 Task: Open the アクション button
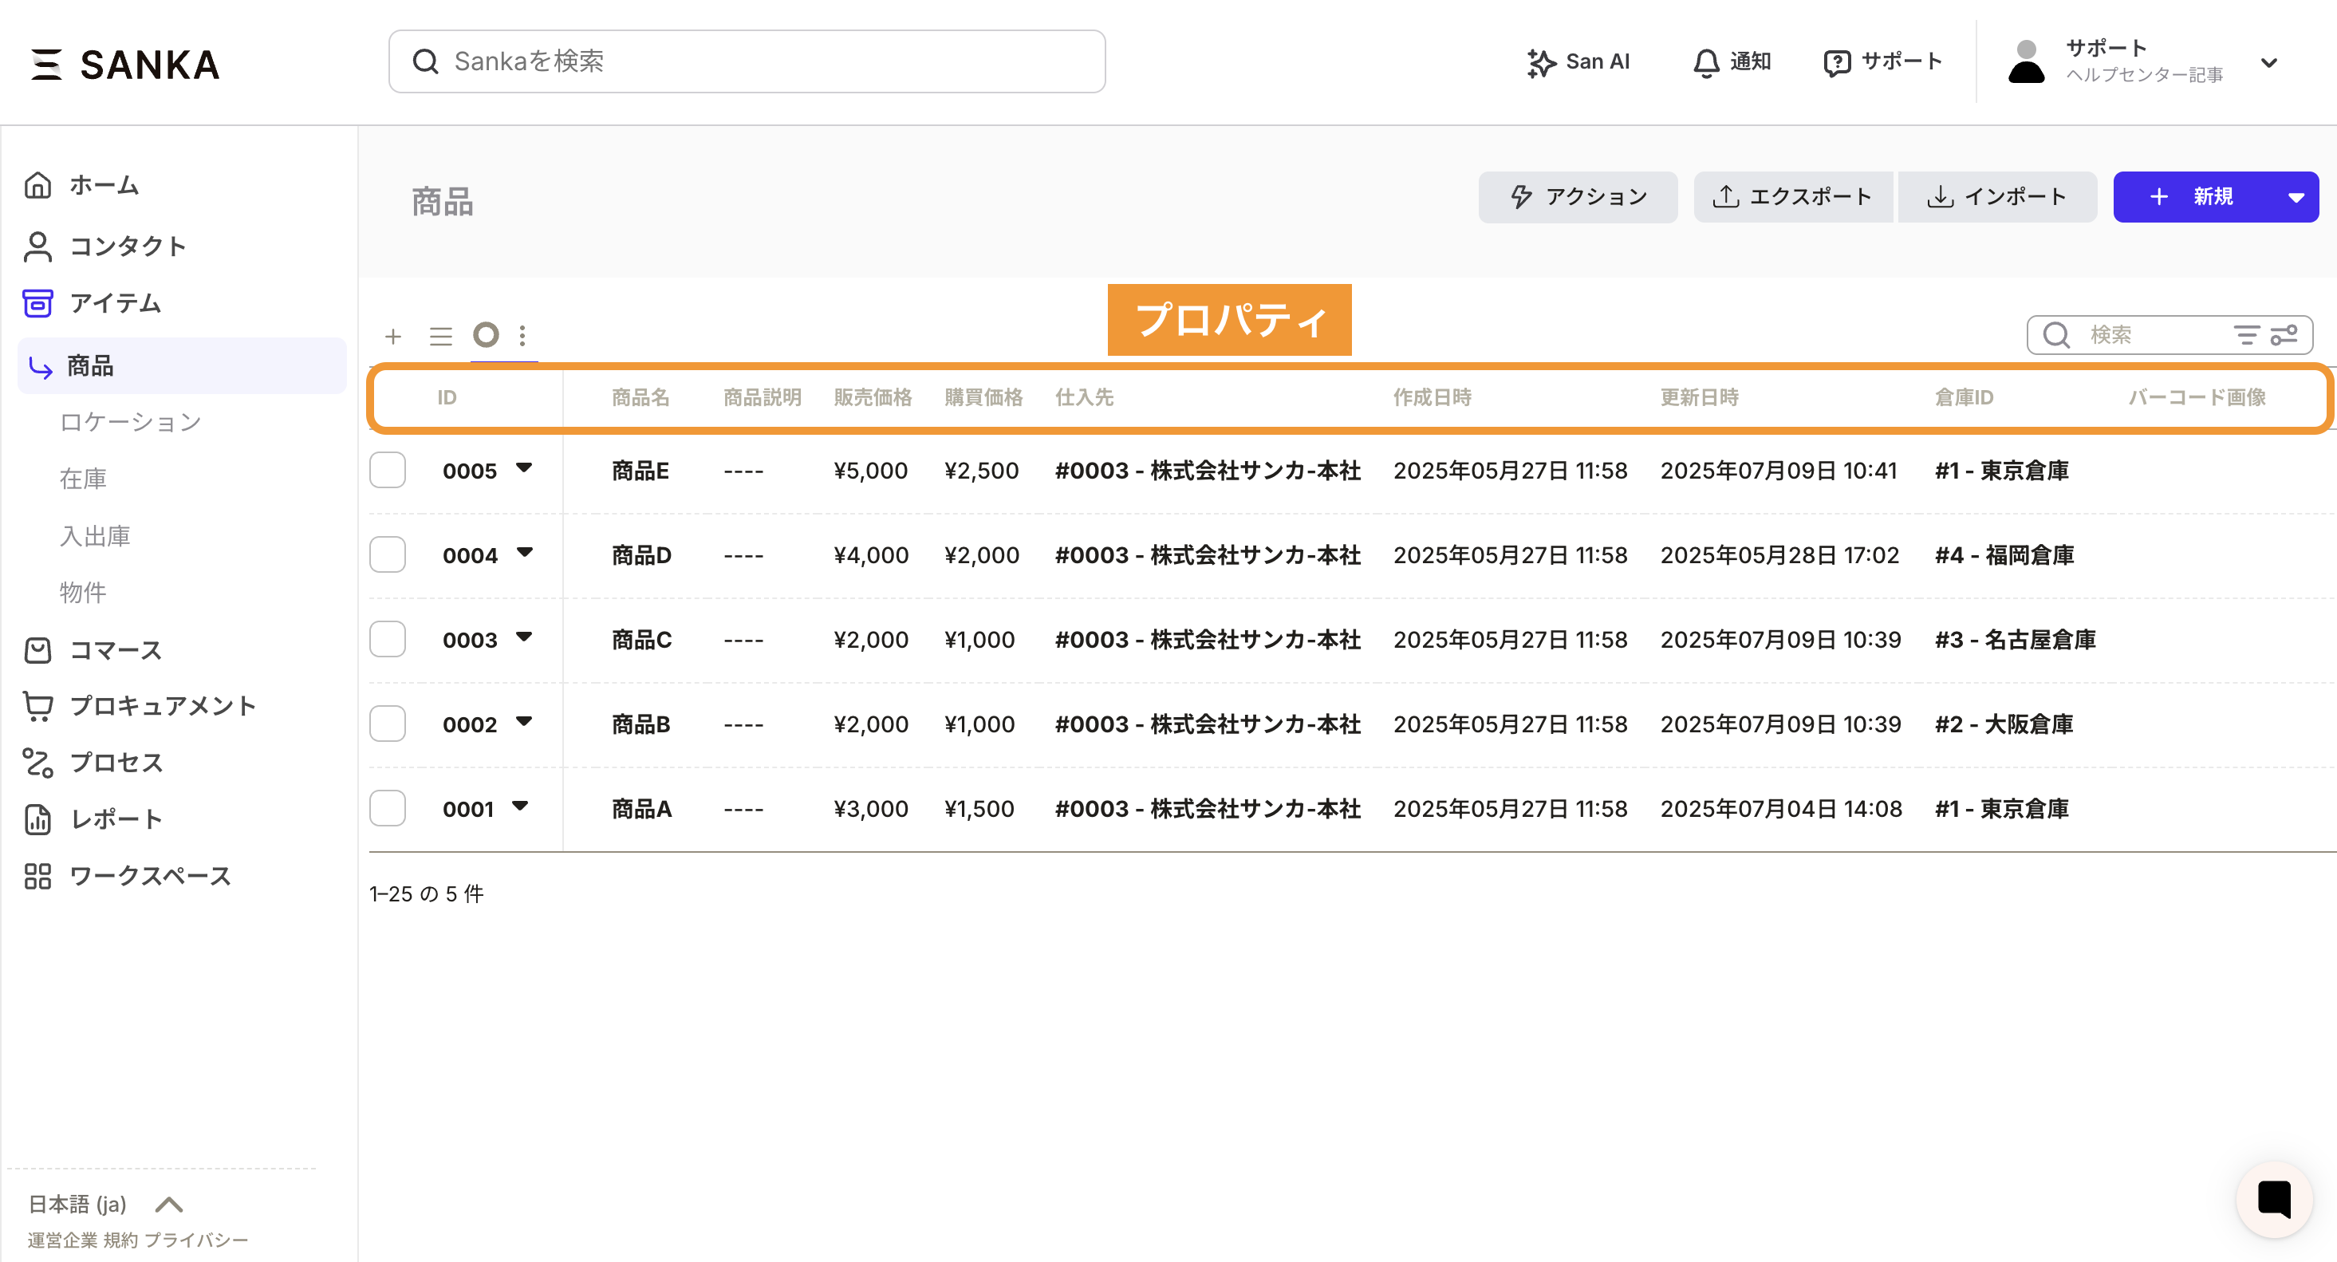[1578, 197]
